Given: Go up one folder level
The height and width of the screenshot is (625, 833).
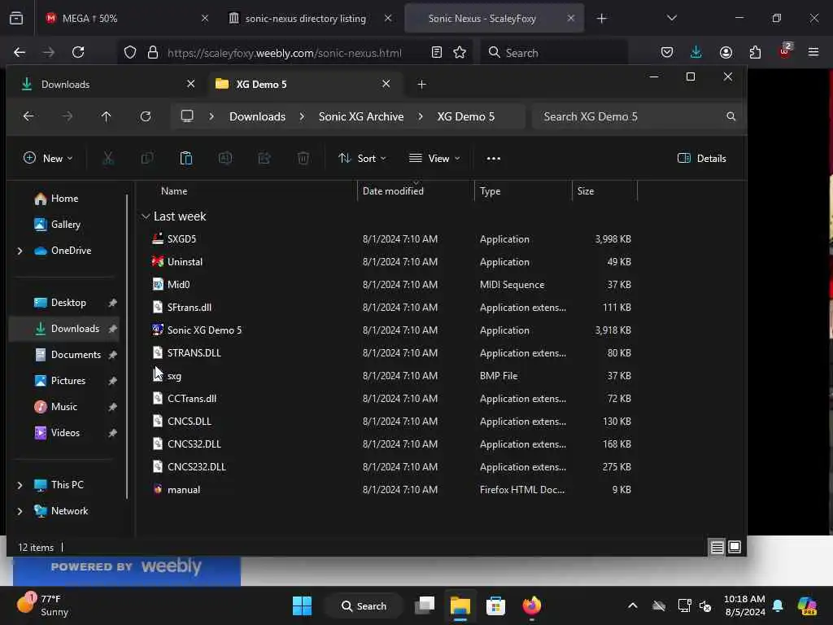Looking at the screenshot, I should (107, 116).
